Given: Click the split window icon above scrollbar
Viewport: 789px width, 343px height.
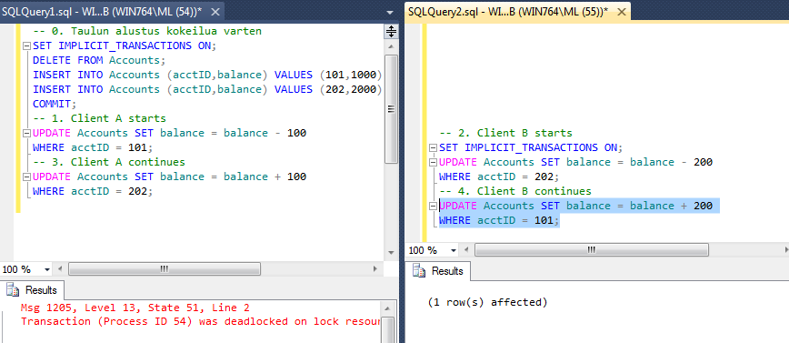Looking at the screenshot, I should coord(391,32).
